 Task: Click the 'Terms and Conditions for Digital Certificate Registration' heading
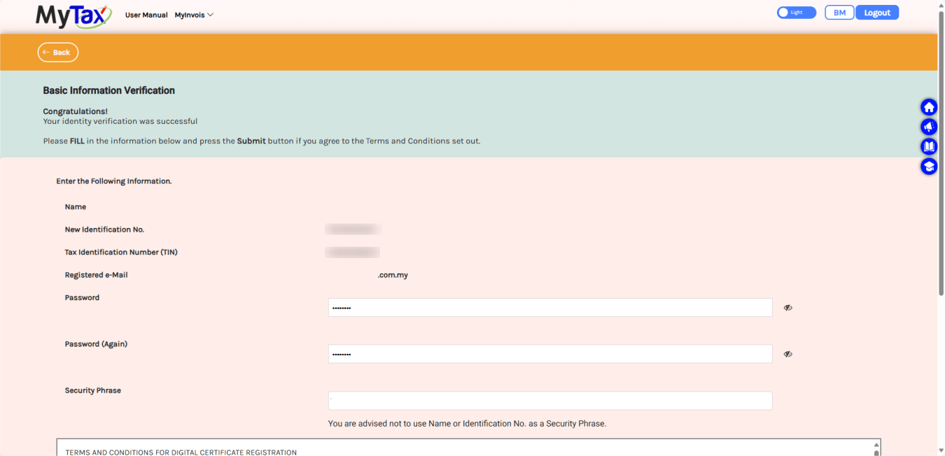[x=181, y=452]
